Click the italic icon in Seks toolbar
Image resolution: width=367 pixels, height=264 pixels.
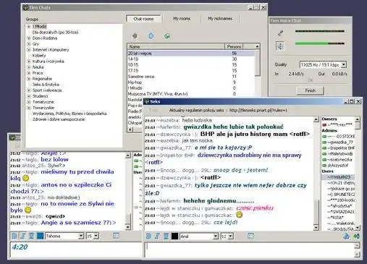pyautogui.click(x=157, y=236)
